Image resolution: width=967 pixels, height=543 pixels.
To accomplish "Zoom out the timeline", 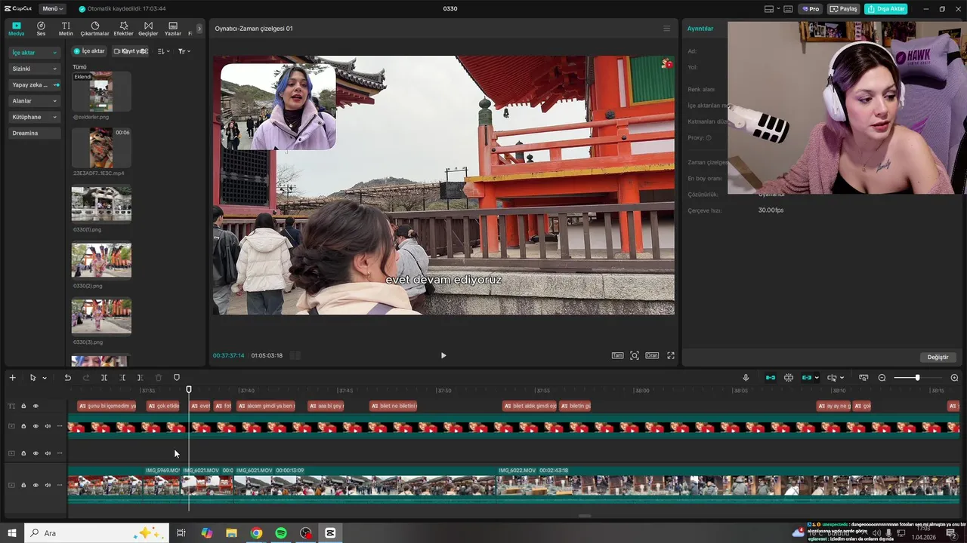I will (882, 378).
